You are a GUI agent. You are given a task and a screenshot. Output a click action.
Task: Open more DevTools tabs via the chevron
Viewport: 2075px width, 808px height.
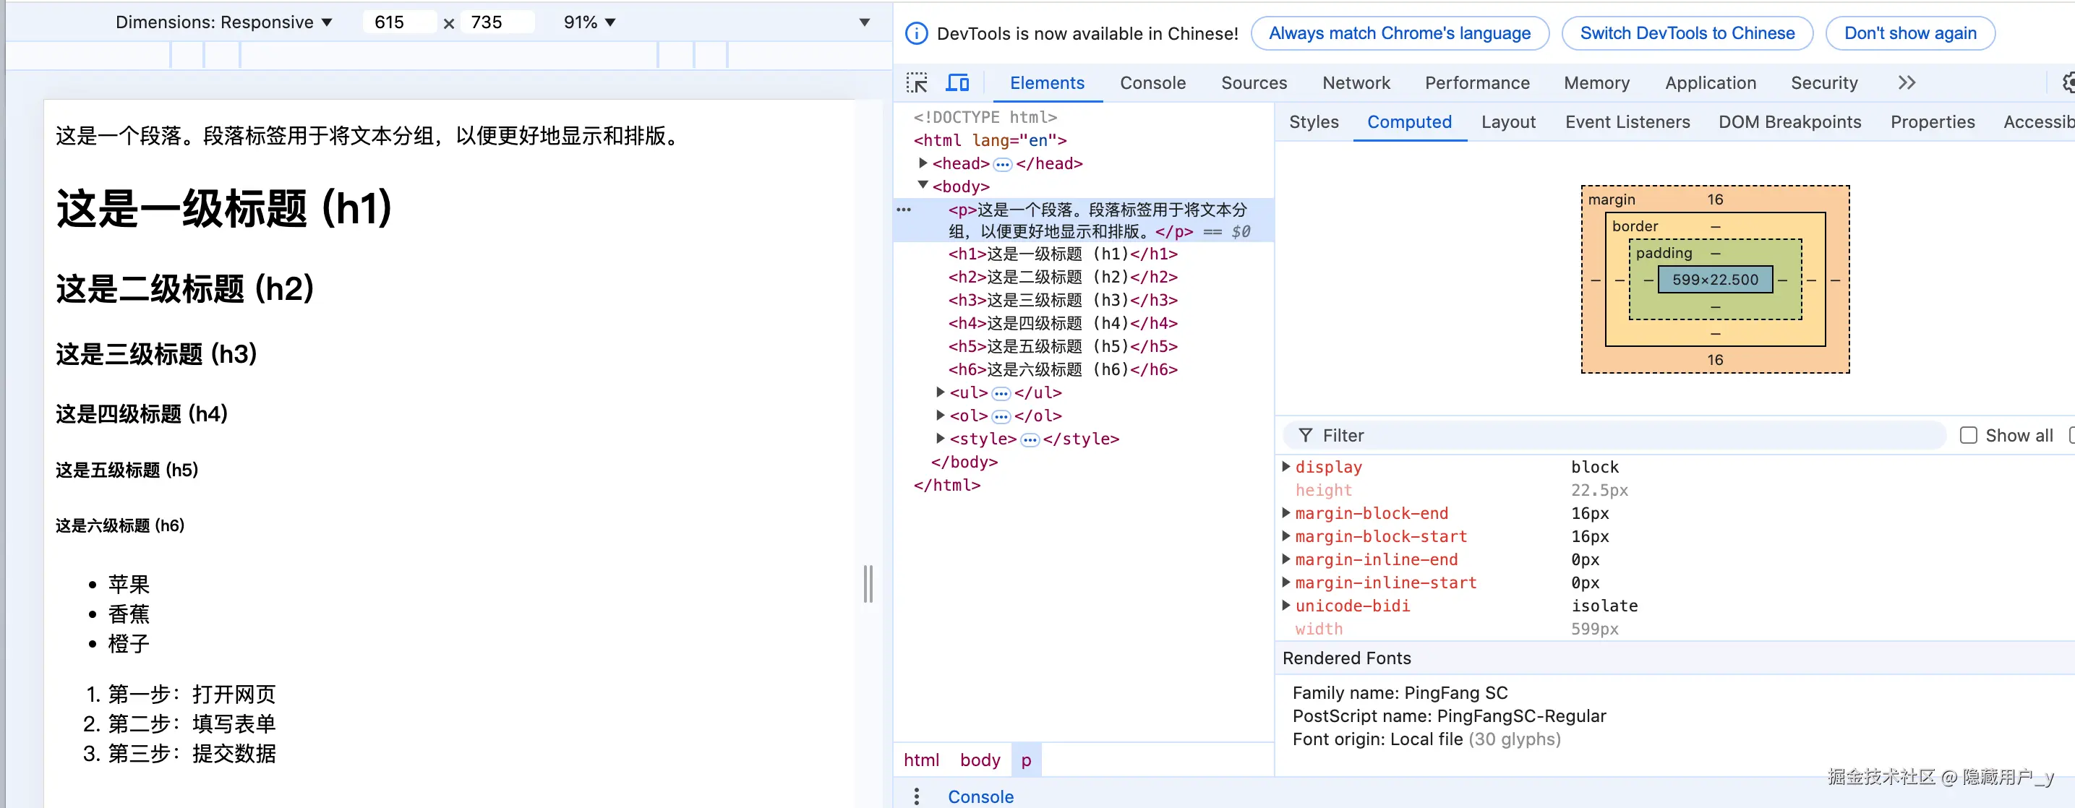coord(1906,83)
